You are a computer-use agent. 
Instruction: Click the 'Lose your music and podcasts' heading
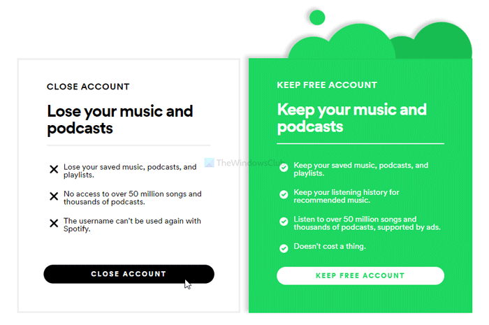tap(119, 120)
